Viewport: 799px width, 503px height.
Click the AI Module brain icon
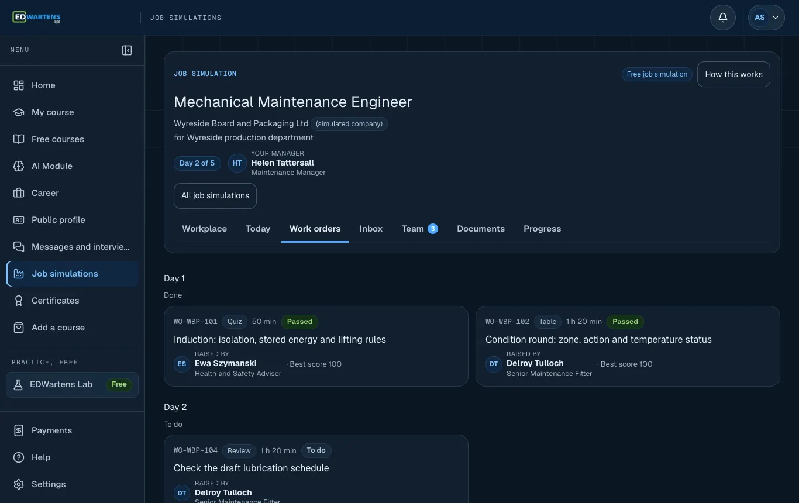[19, 166]
